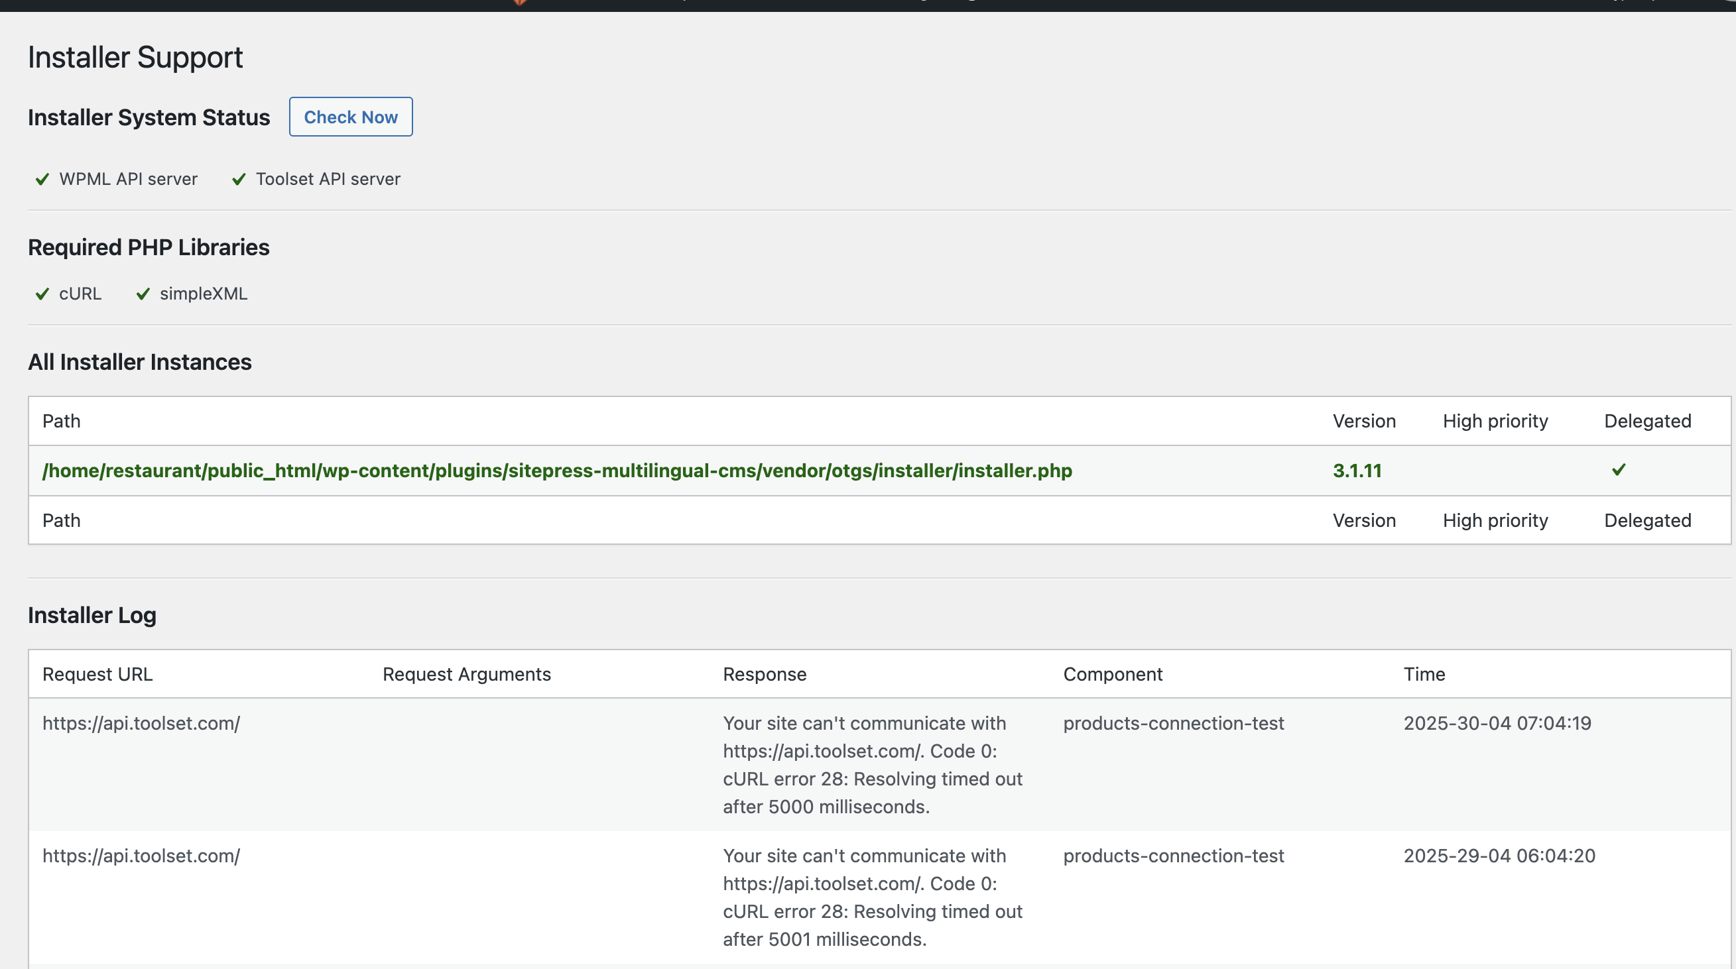Click the simpleXML checkmark icon
The width and height of the screenshot is (1736, 969).
click(143, 294)
